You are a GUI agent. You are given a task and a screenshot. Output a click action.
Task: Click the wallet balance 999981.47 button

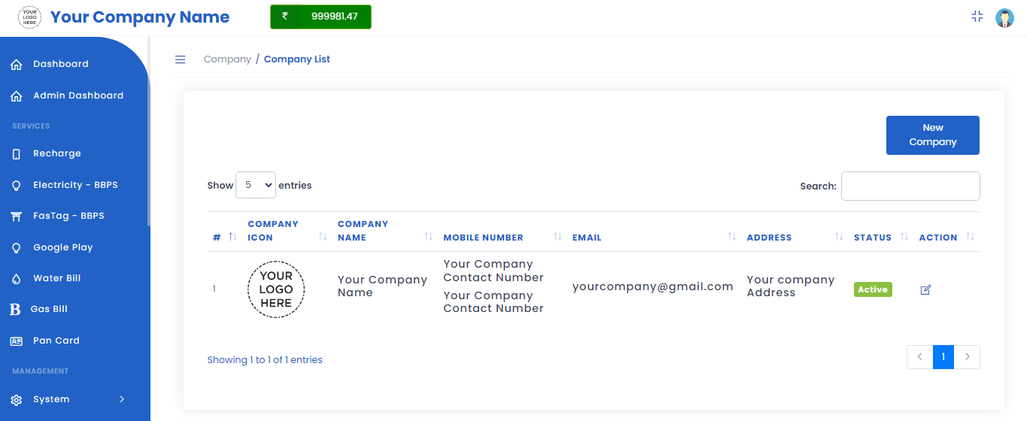tap(321, 17)
